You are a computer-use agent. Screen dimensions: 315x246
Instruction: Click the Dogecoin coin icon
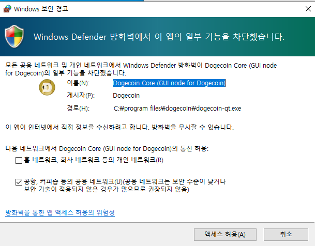tap(47, 87)
